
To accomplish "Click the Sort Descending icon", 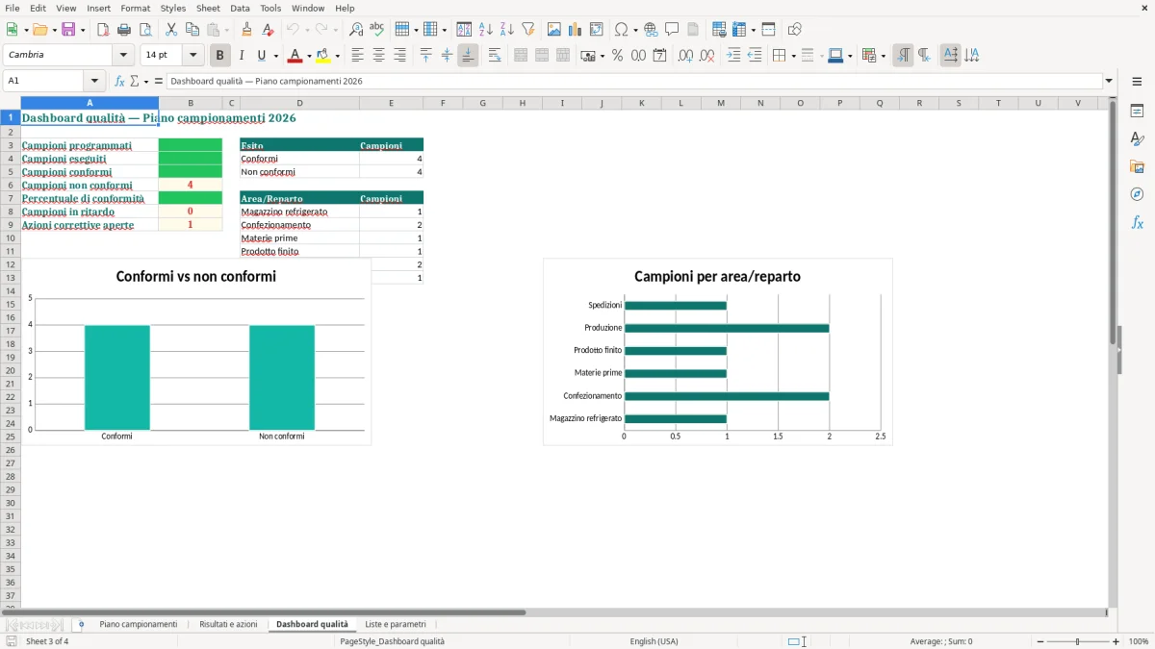I will 506,30.
